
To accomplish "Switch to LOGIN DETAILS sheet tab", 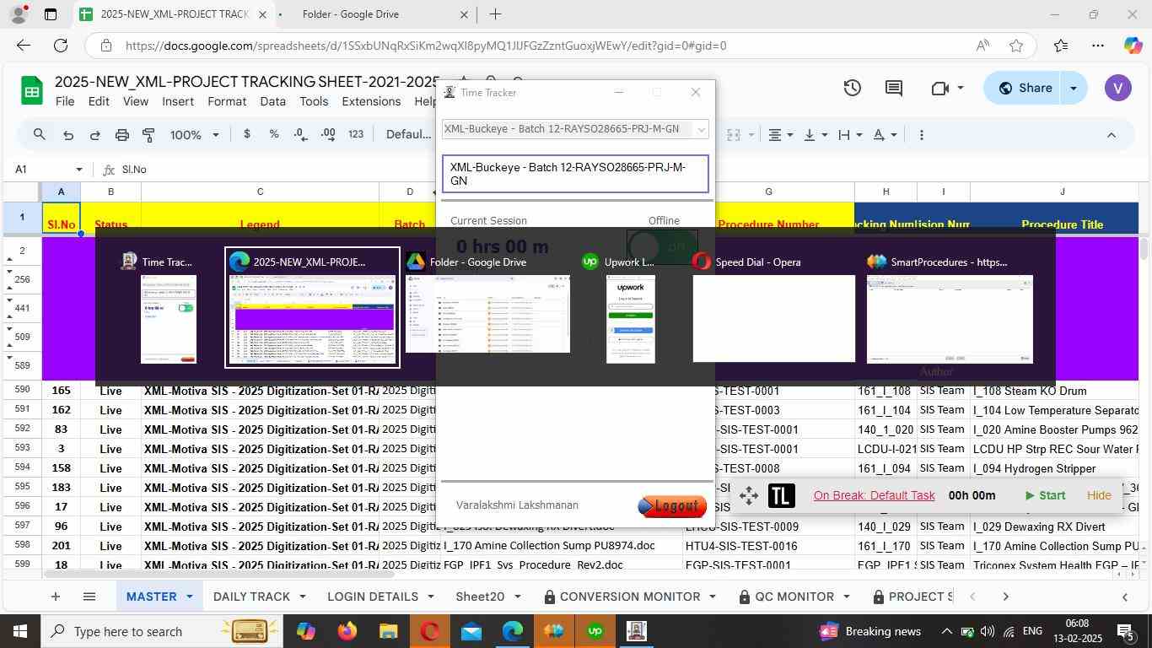I will (x=372, y=597).
